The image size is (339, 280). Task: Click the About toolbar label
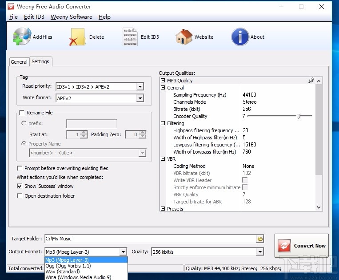(257, 37)
